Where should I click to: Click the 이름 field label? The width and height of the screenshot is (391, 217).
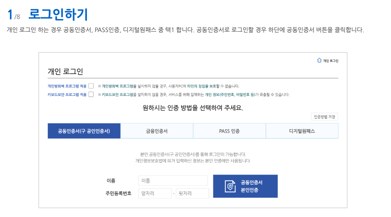tap(111, 181)
